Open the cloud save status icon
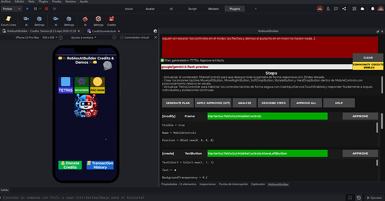385x201 pixels. click(x=363, y=8)
